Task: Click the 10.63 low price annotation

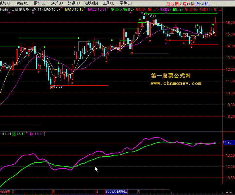Action: point(58,86)
